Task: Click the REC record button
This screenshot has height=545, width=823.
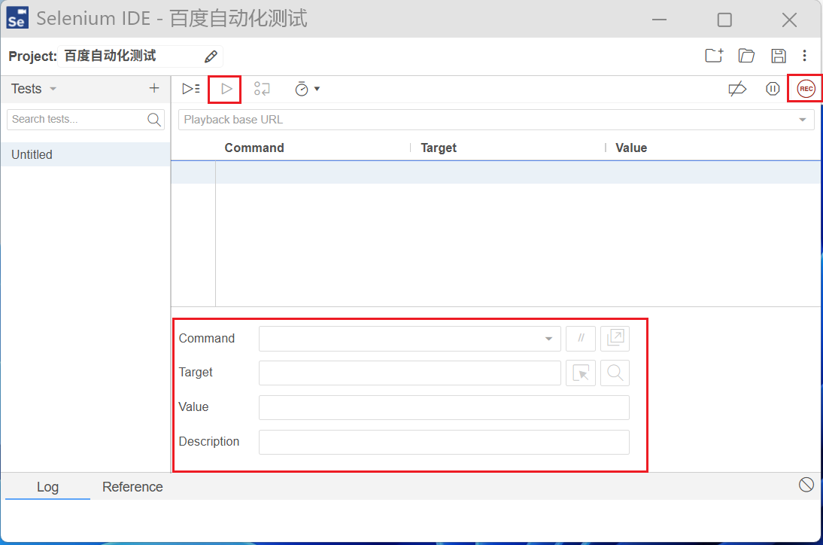Action: click(x=806, y=89)
